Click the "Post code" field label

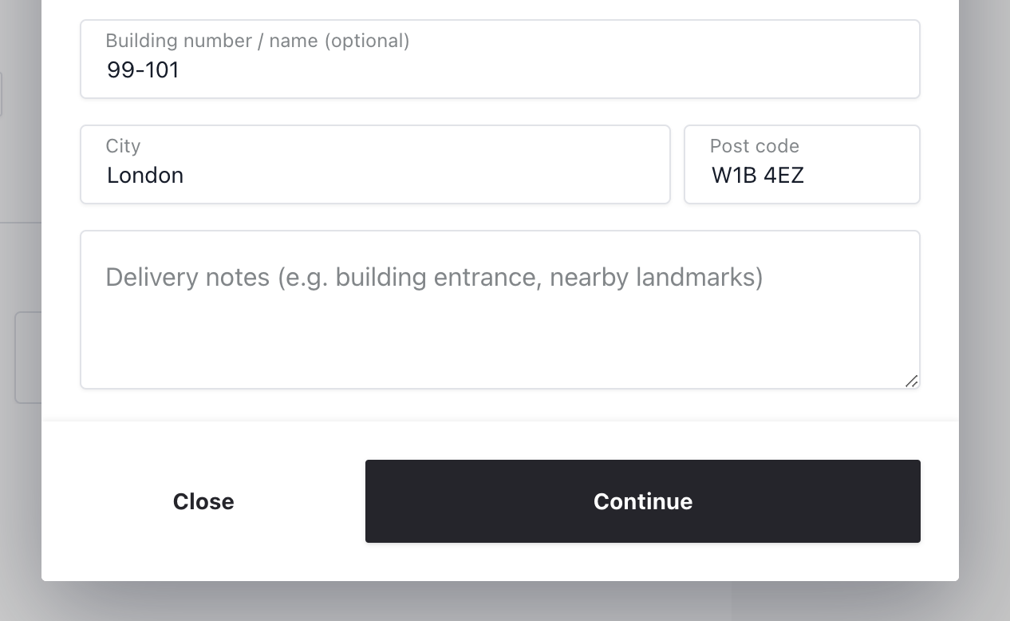[x=754, y=146]
